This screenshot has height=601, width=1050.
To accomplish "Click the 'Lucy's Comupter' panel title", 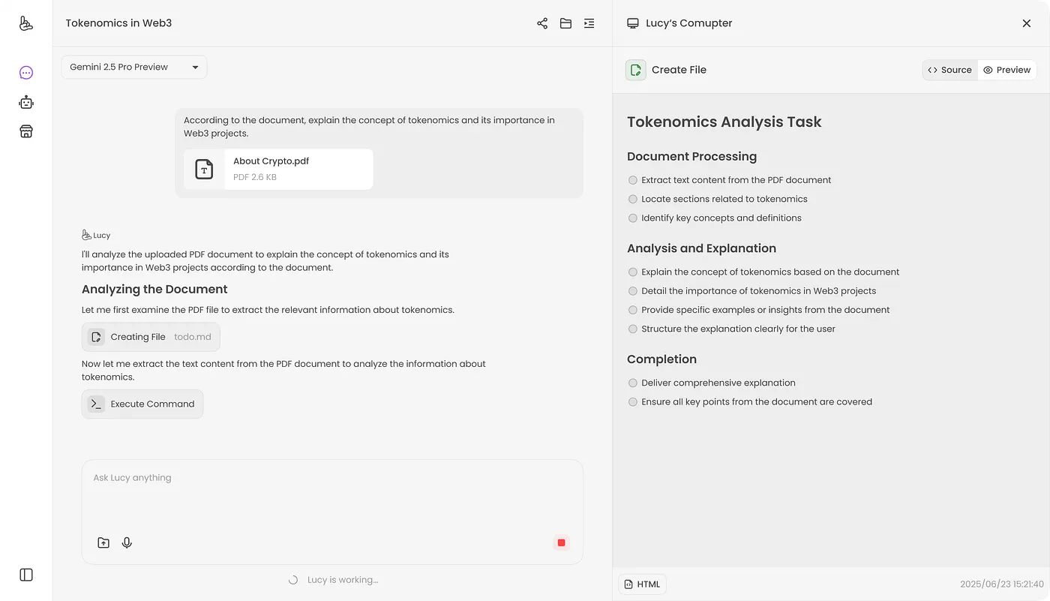I will (688, 23).
